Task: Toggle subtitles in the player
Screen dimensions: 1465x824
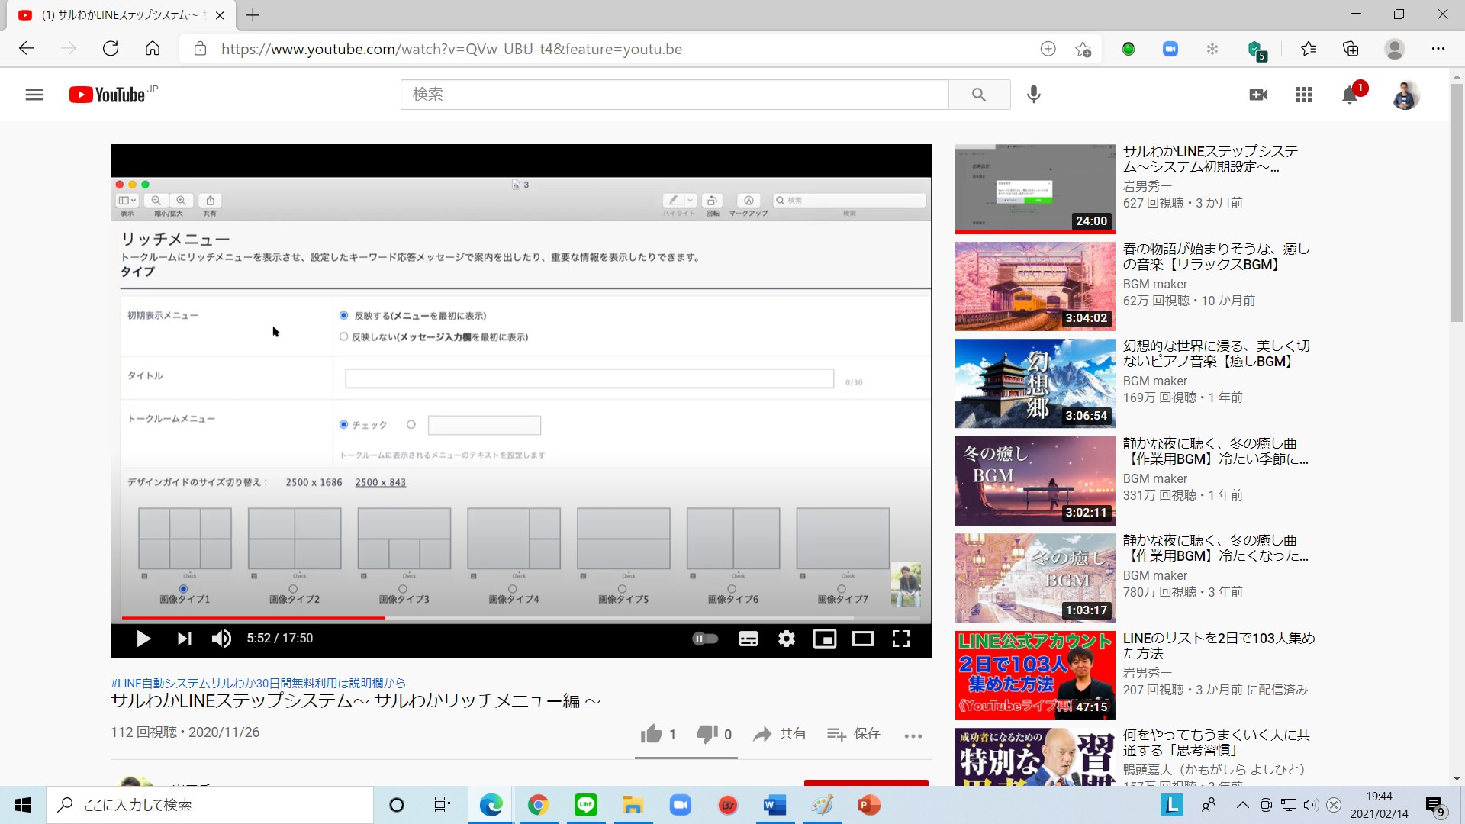Action: pos(749,639)
